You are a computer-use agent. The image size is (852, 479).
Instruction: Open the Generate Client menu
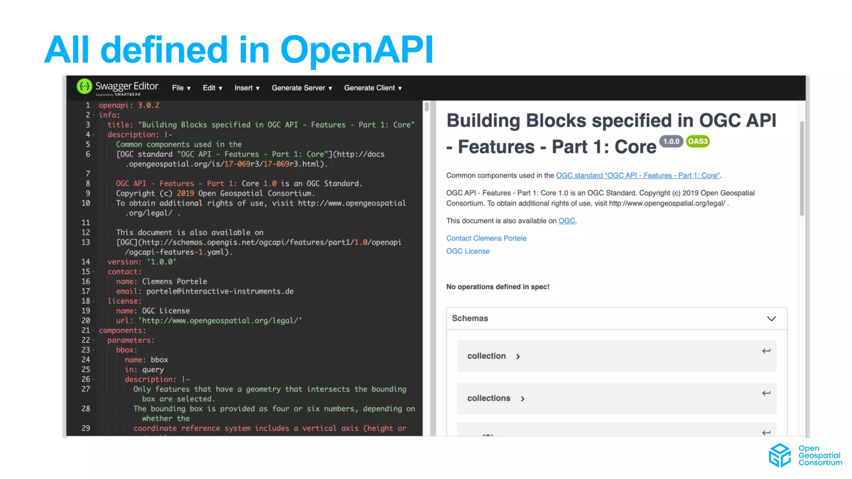[x=373, y=88]
